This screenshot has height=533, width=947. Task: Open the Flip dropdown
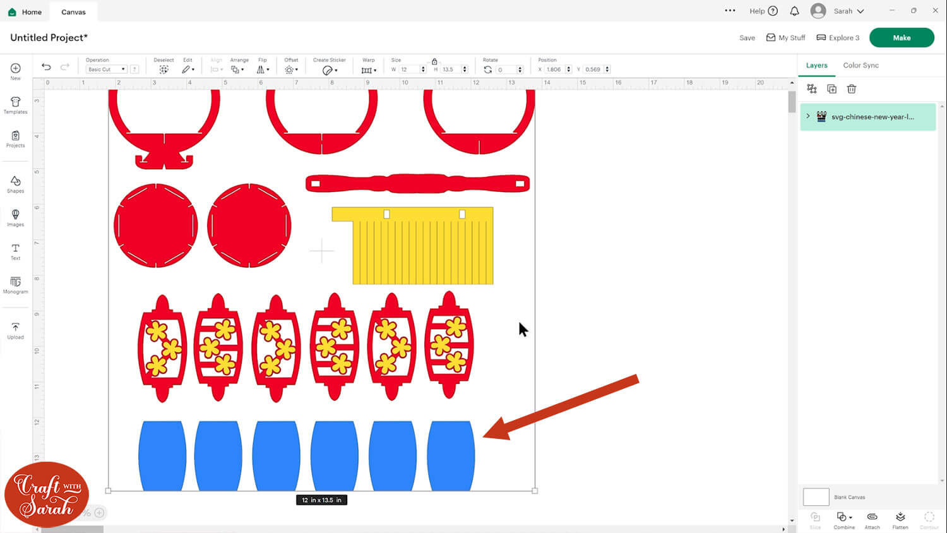tap(263, 69)
